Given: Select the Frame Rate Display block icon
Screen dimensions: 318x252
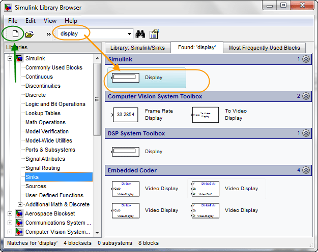Looking at the screenshot, I should click(125, 115).
